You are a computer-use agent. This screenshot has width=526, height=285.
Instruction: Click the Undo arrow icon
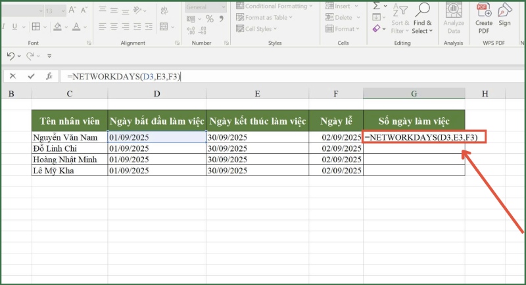click(x=11, y=56)
